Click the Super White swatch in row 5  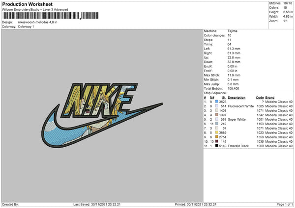click(x=217, y=119)
